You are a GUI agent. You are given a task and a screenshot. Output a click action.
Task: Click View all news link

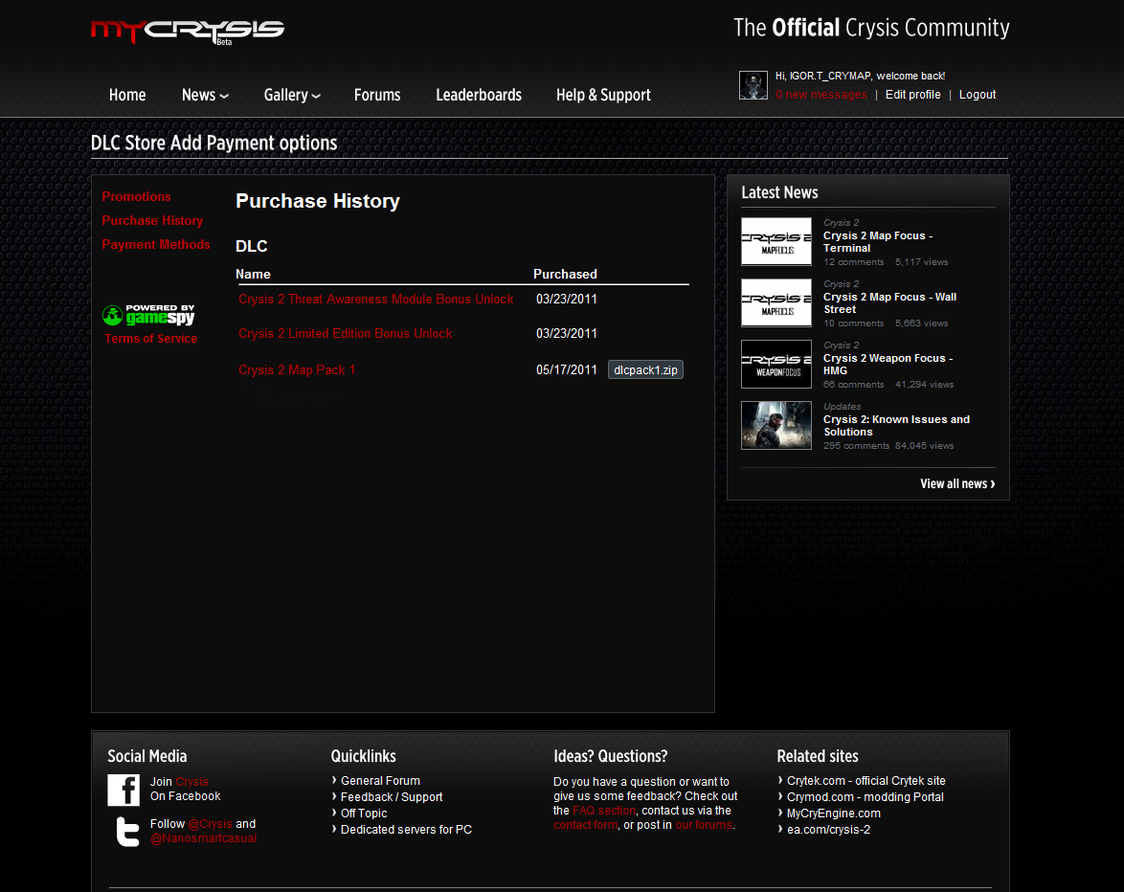pos(957,483)
